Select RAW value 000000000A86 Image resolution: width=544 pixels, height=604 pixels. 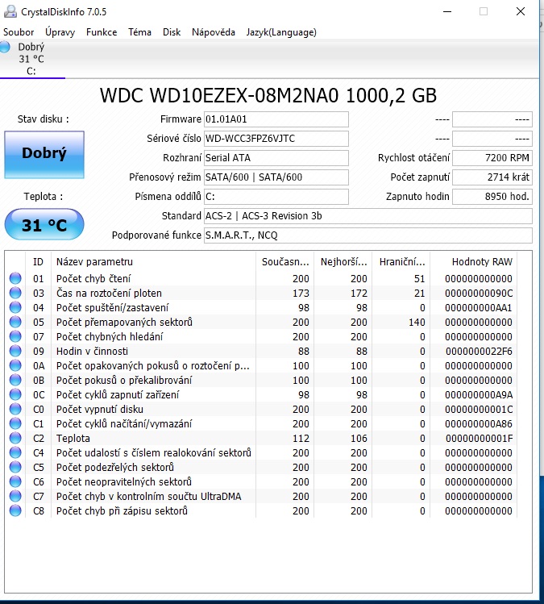point(479,423)
